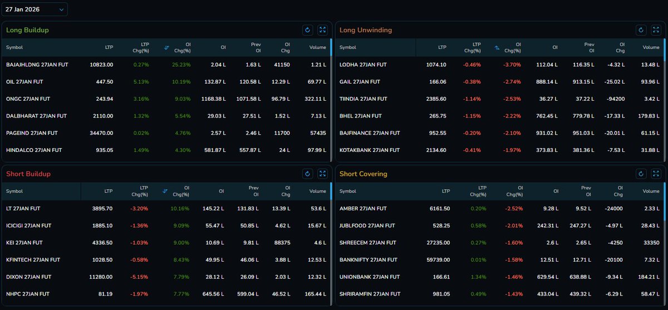Refresh the Long Buildup panel
668x310 pixels.
pos(307,30)
